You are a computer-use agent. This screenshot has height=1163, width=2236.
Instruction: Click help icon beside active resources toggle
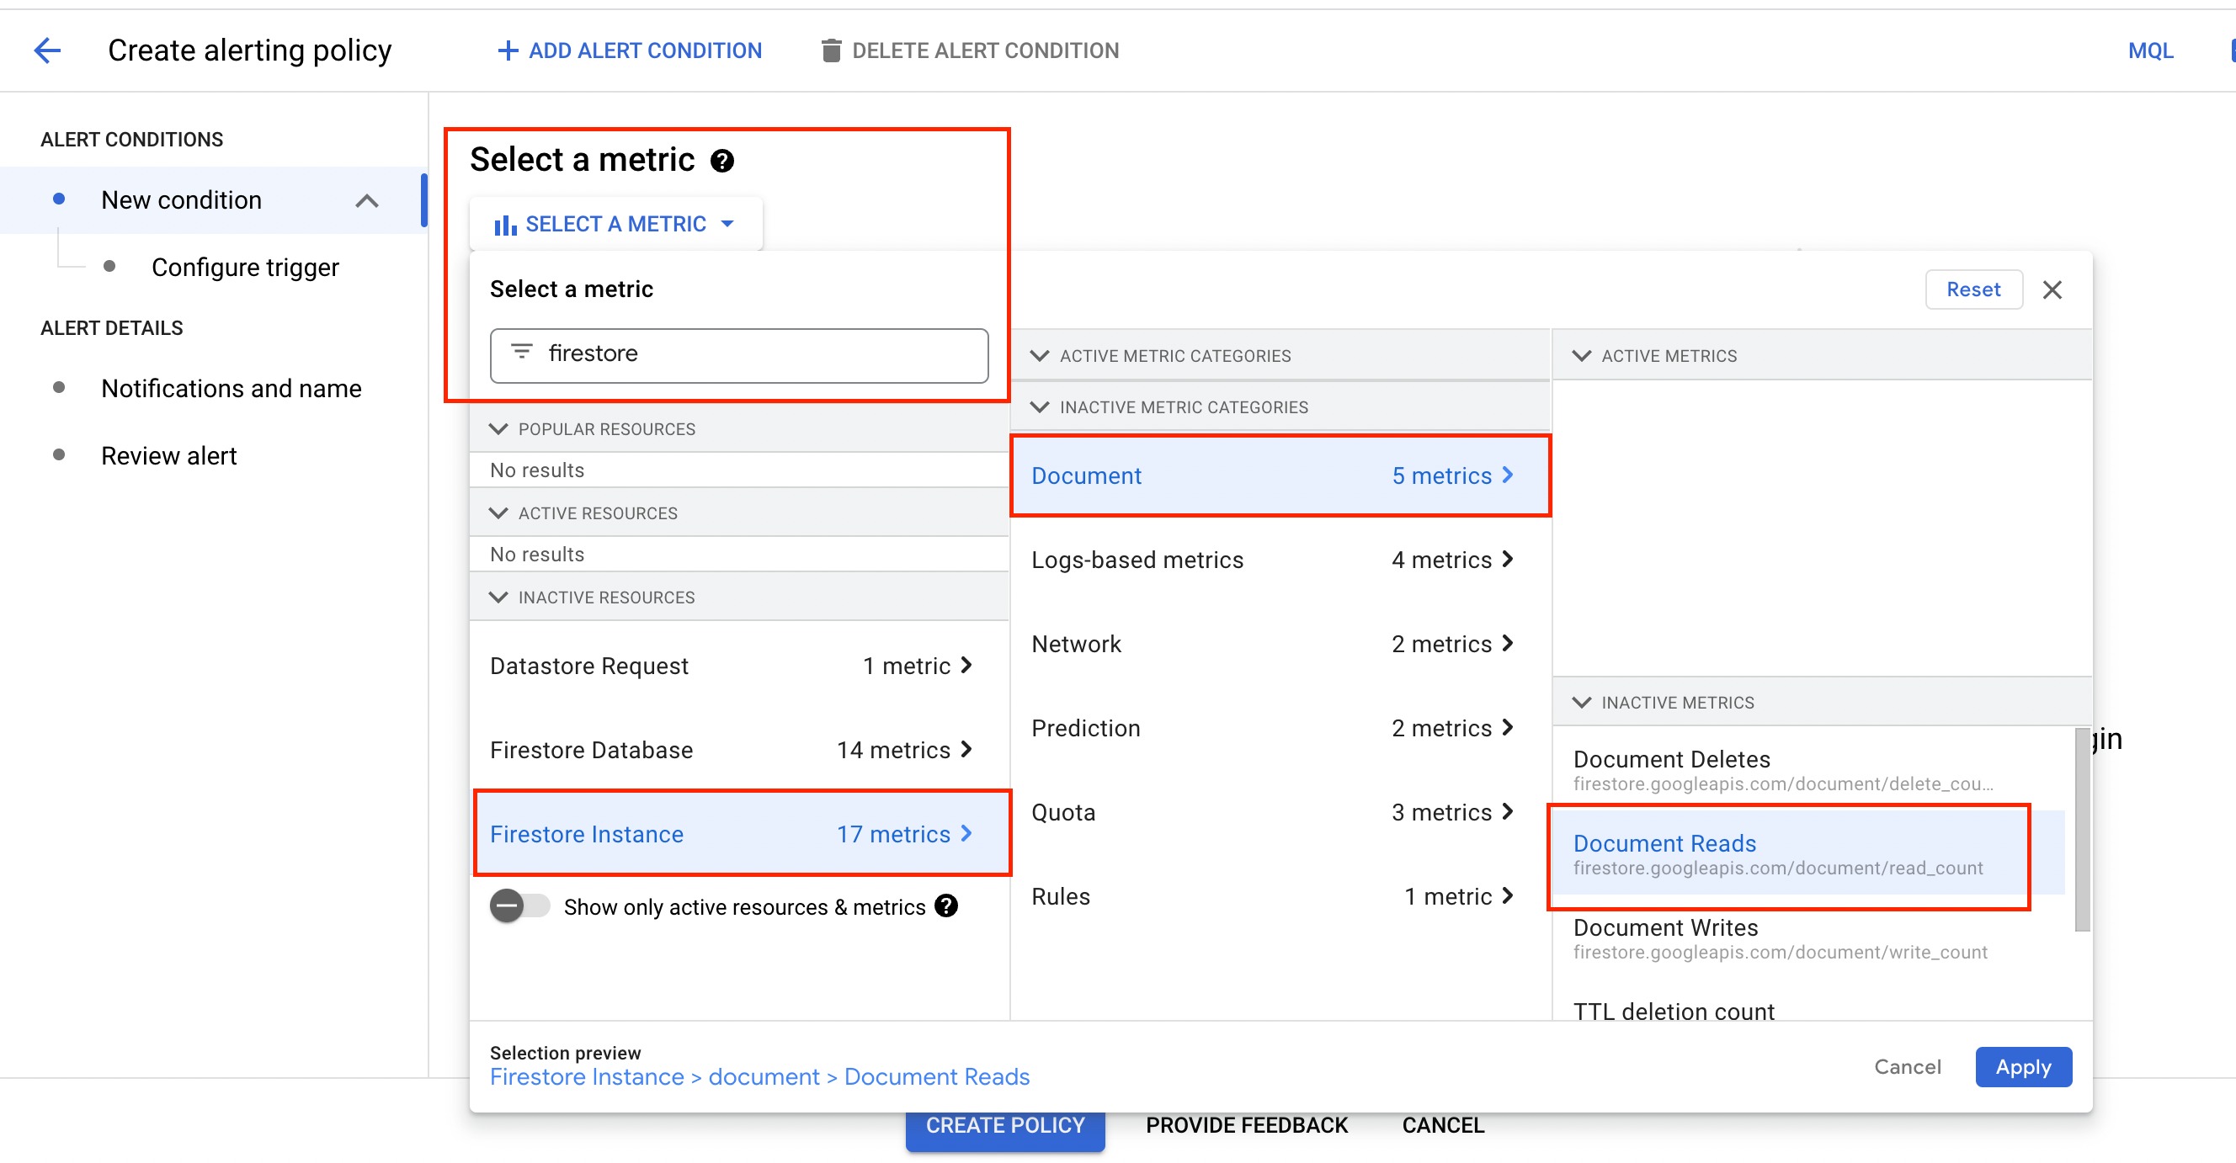[x=947, y=906]
